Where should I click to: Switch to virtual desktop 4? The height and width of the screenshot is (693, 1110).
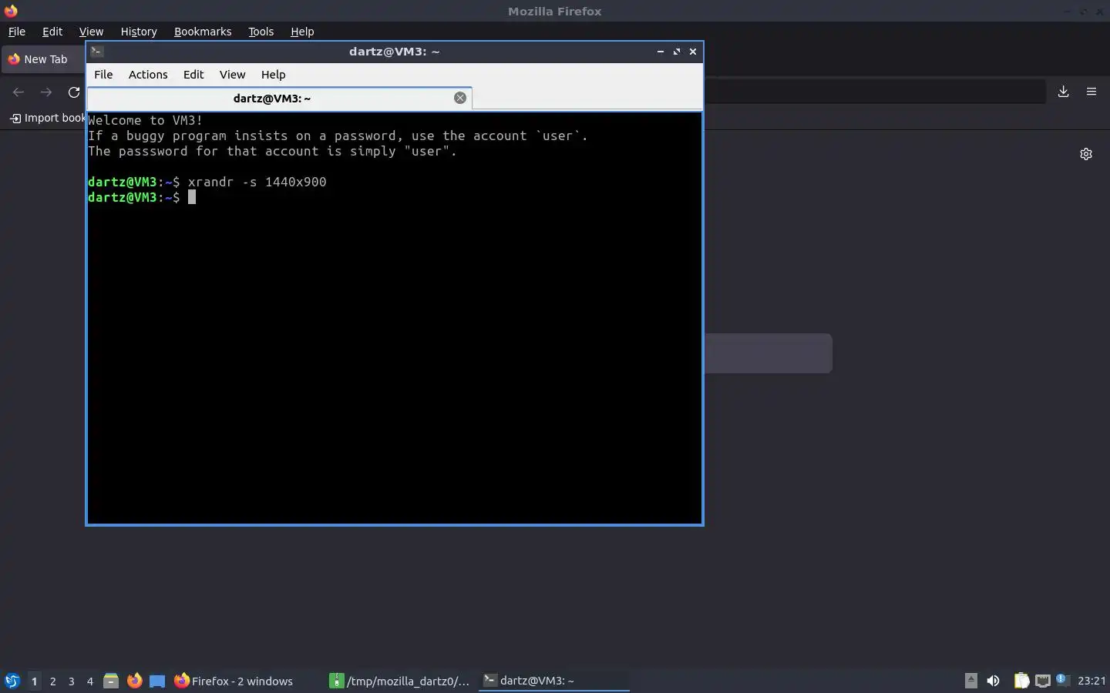[89, 681]
